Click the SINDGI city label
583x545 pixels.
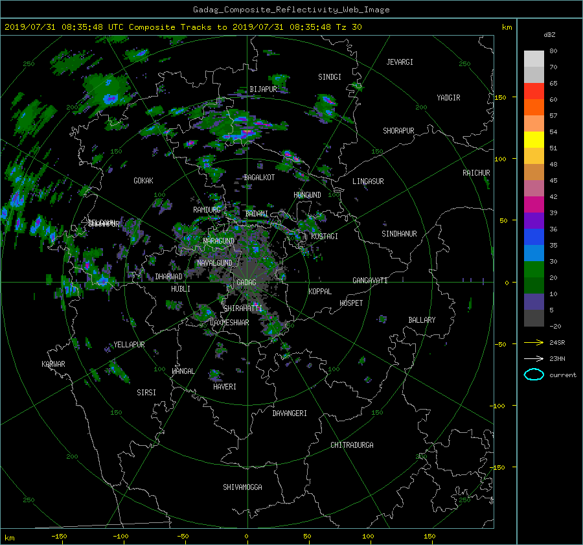pos(330,77)
